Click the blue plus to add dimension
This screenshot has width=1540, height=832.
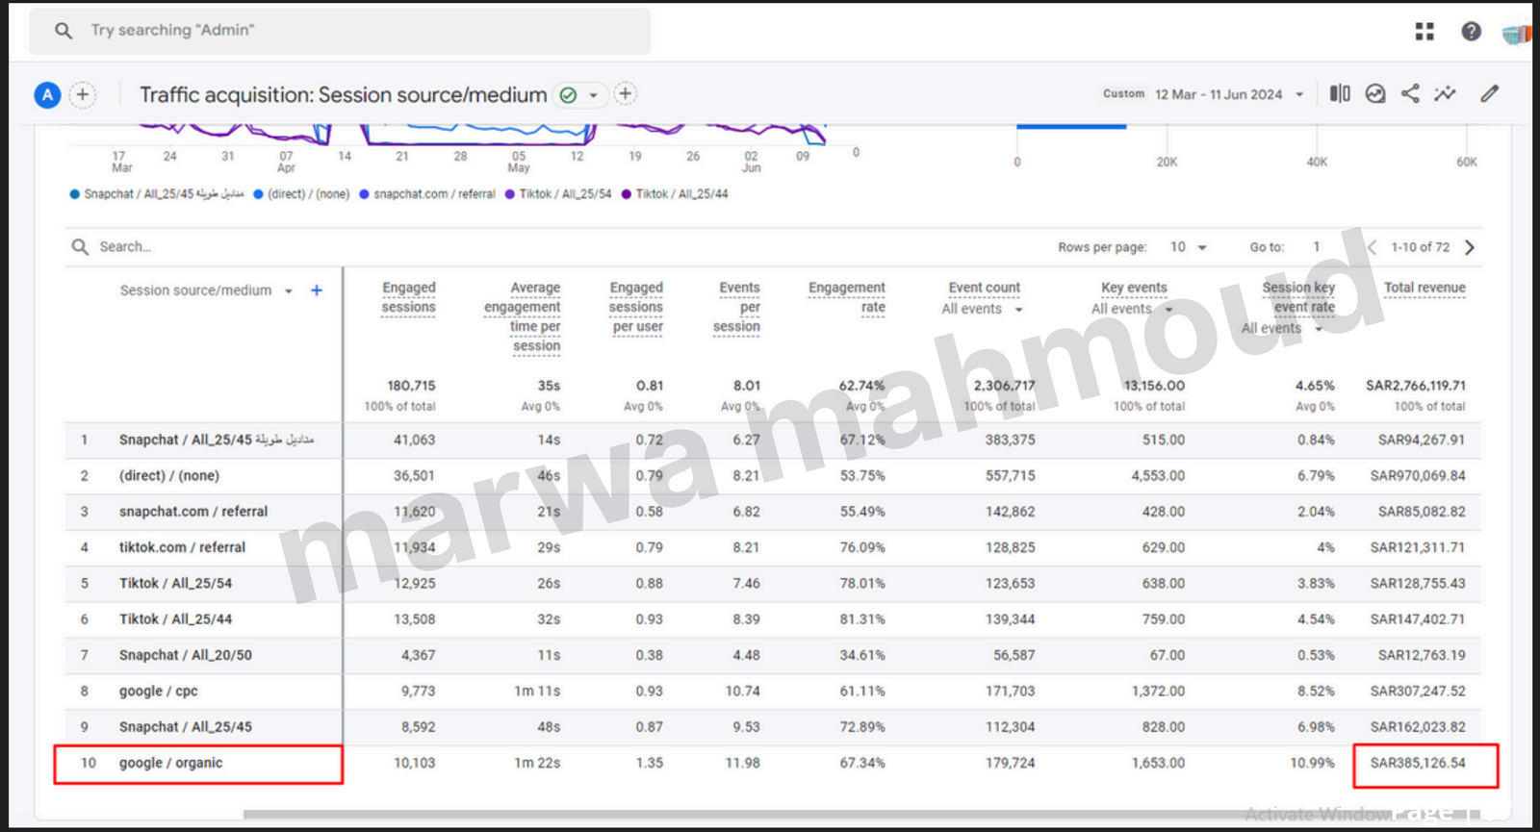pos(317,290)
